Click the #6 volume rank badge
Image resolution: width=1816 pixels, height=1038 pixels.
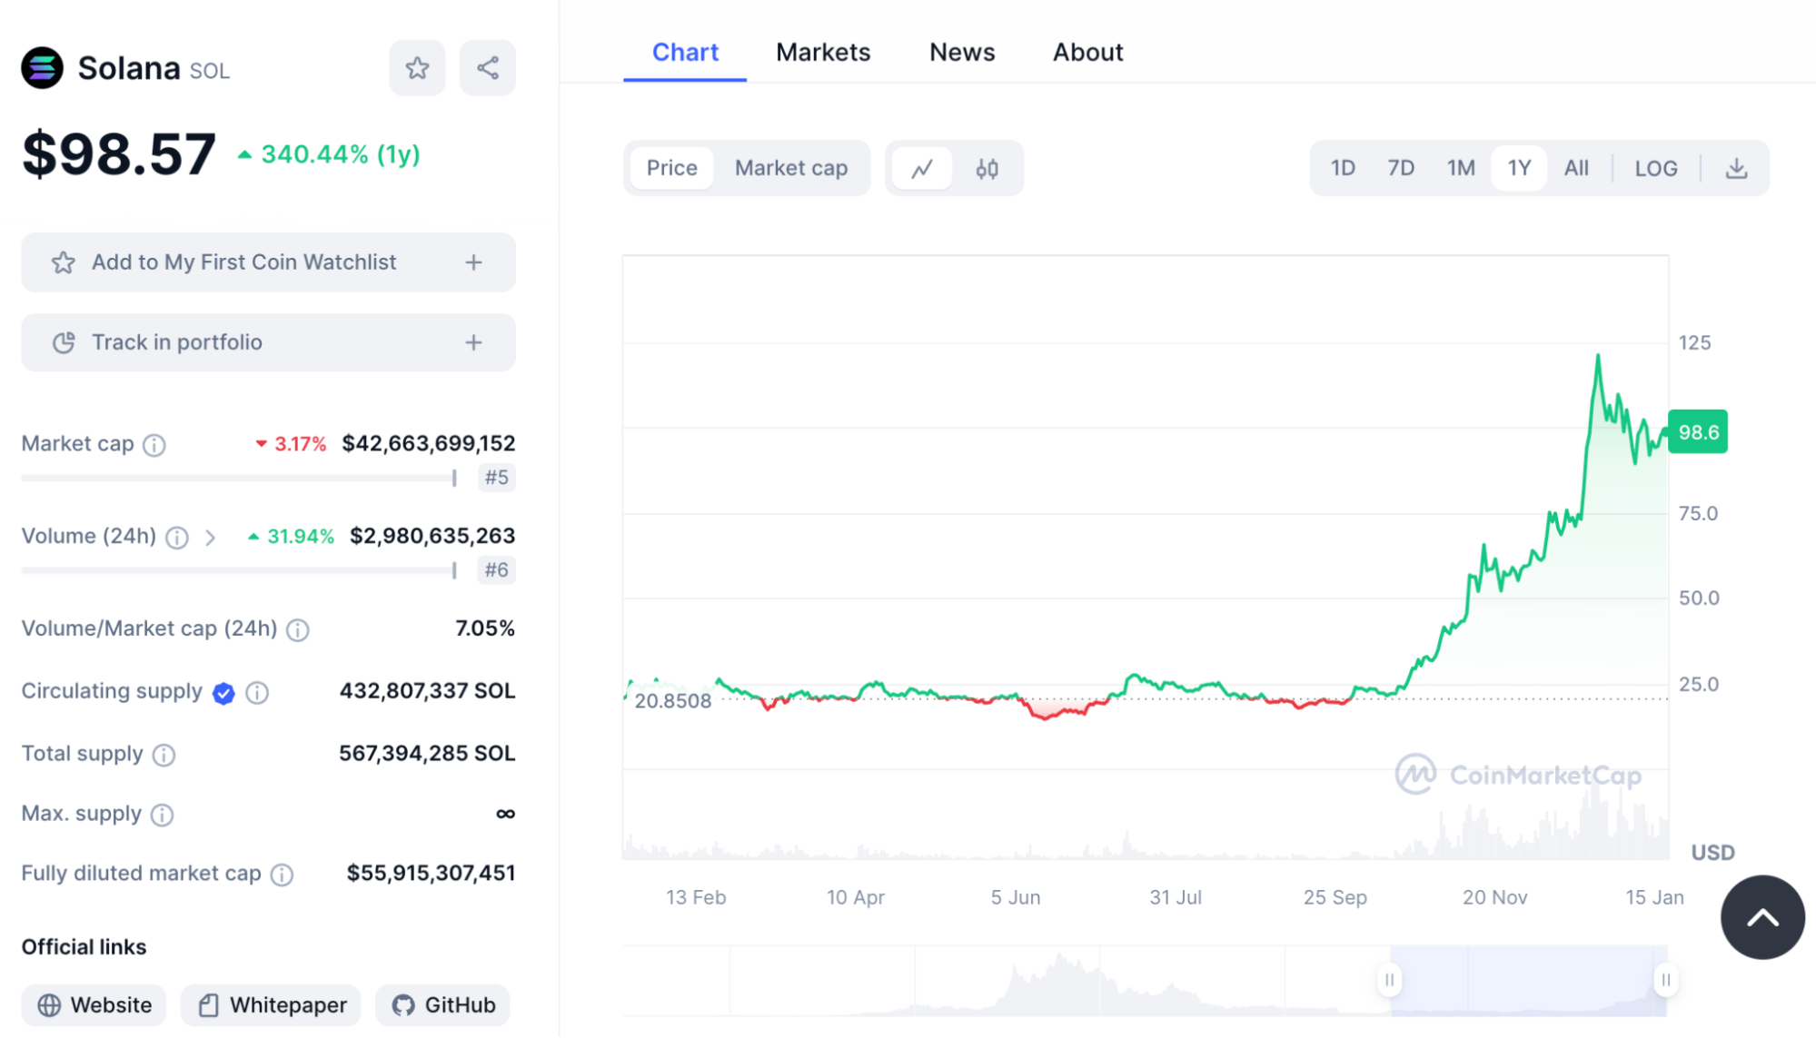point(496,570)
